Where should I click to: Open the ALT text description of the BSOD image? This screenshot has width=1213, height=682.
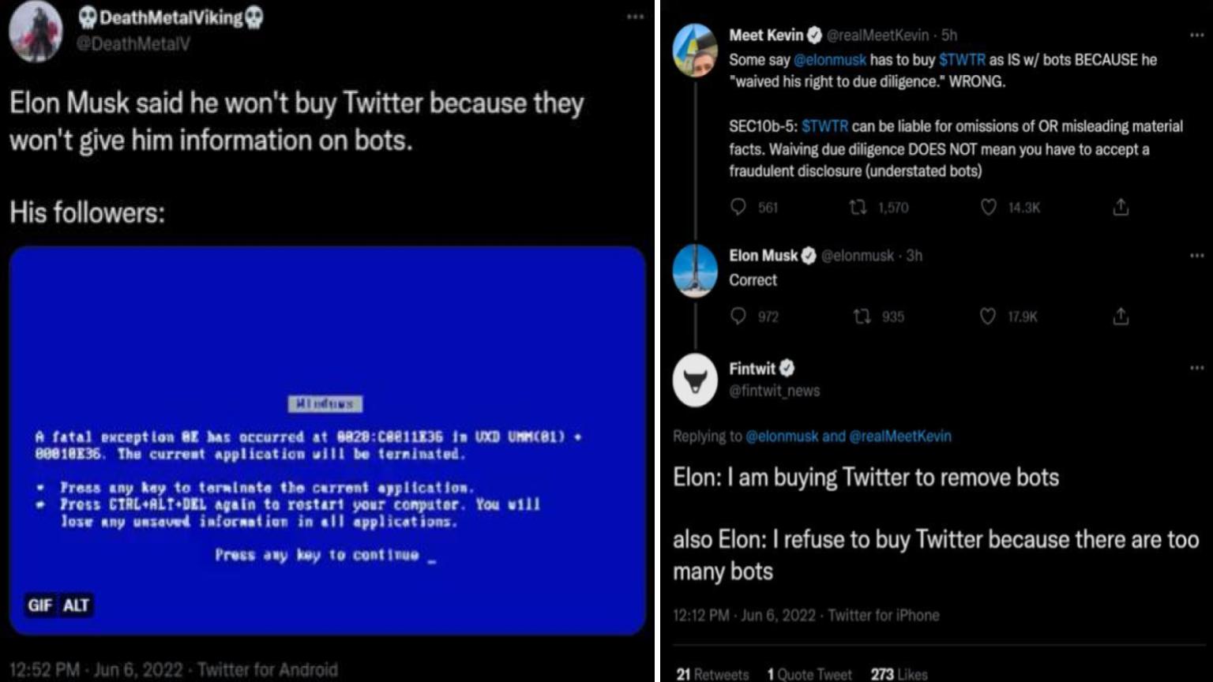tap(74, 605)
